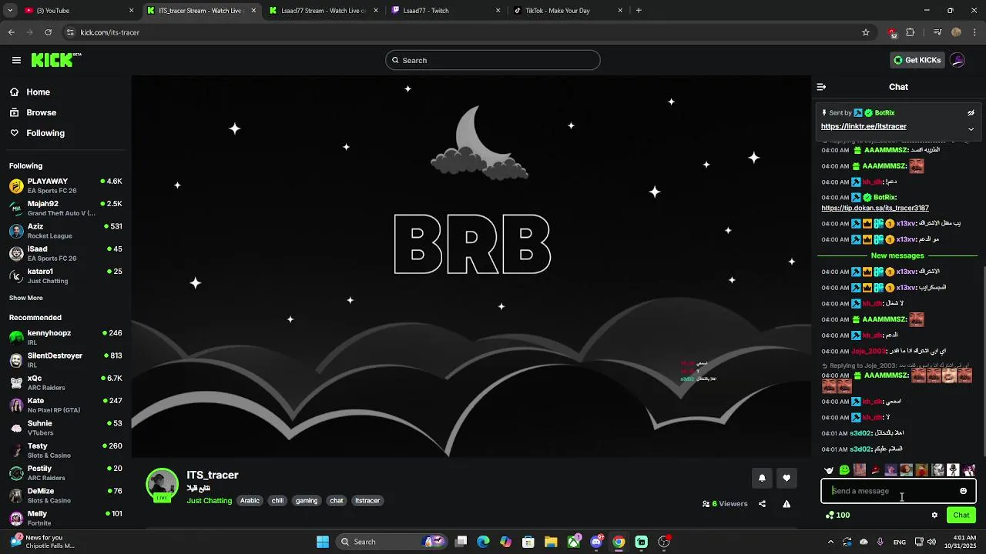Reload the current page
This screenshot has width=986, height=554.
coord(48,32)
